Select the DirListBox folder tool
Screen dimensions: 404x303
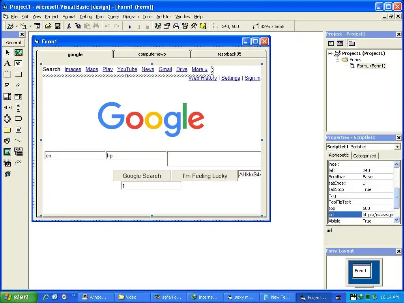[x=7, y=129]
